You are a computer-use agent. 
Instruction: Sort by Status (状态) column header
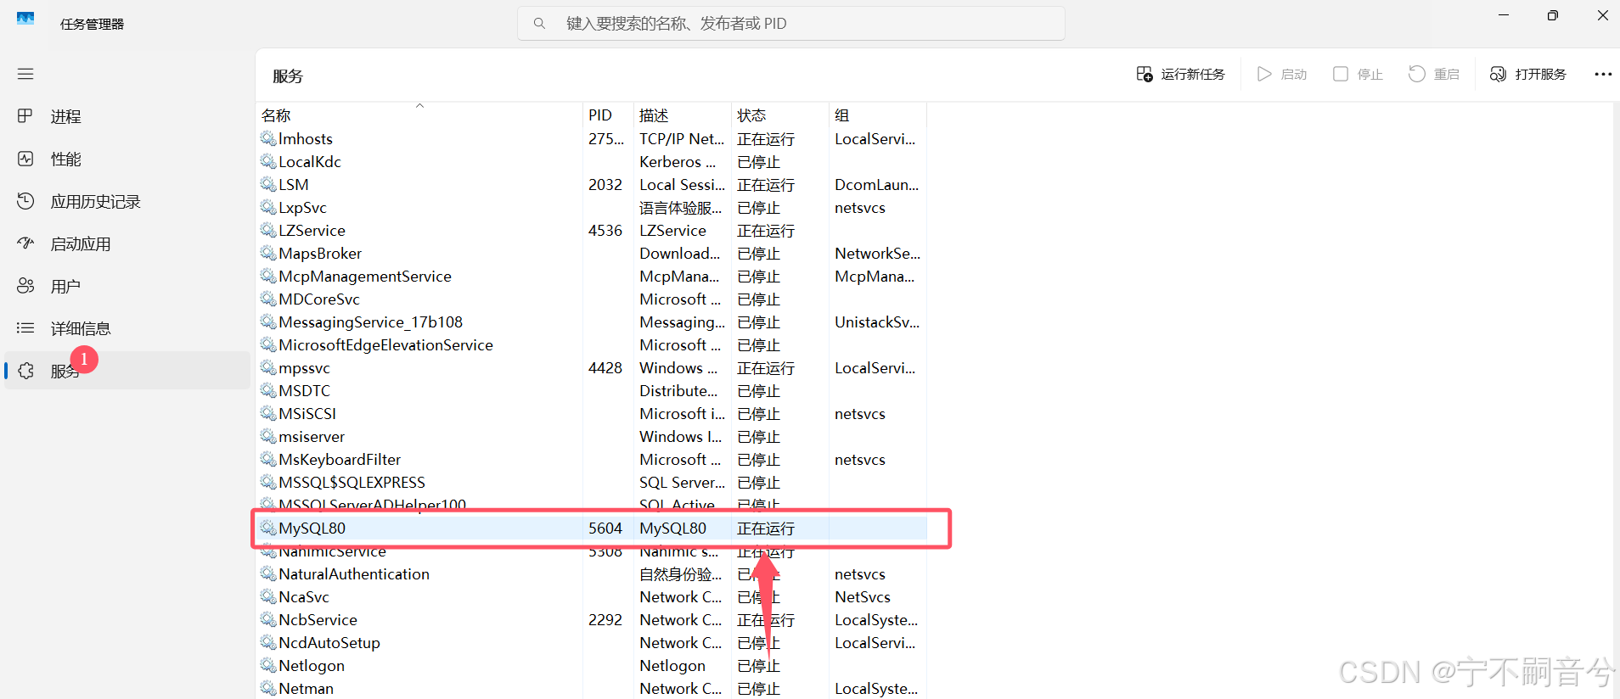780,115
